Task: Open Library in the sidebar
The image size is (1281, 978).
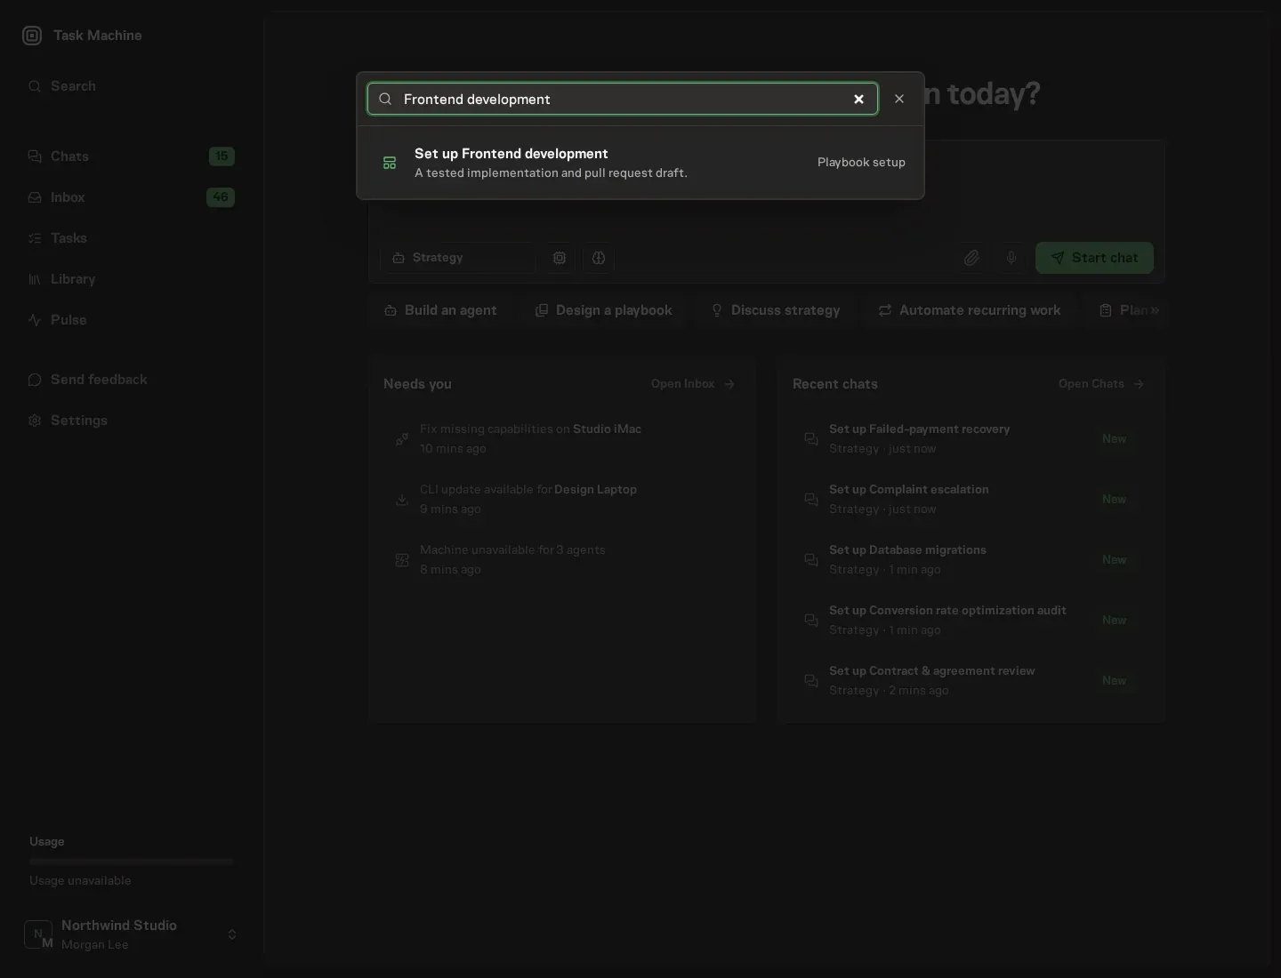Action: (131, 279)
